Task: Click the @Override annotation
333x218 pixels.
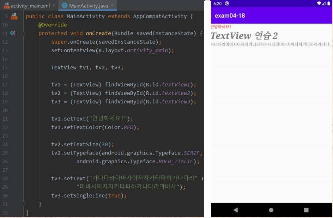Action: tap(53, 25)
